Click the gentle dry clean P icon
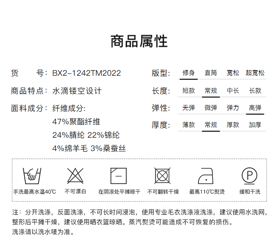Image resolution: width=278 pixels, height=239 pixels. coord(249,175)
